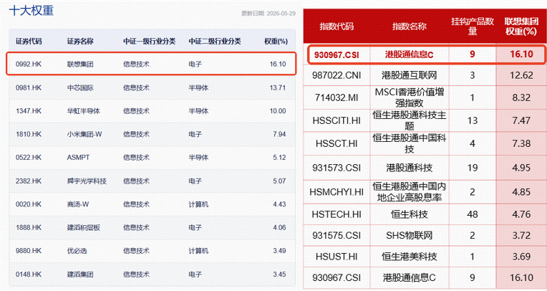Select the 联想集团 security name cell
This screenshot has width=547, height=291.
pyautogui.click(x=80, y=65)
